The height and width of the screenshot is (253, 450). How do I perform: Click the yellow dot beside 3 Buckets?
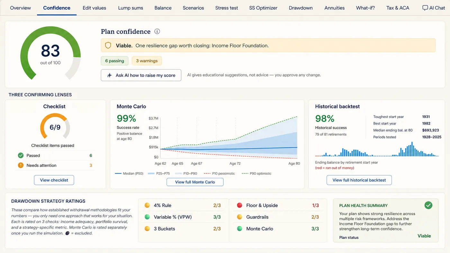coord(147,229)
